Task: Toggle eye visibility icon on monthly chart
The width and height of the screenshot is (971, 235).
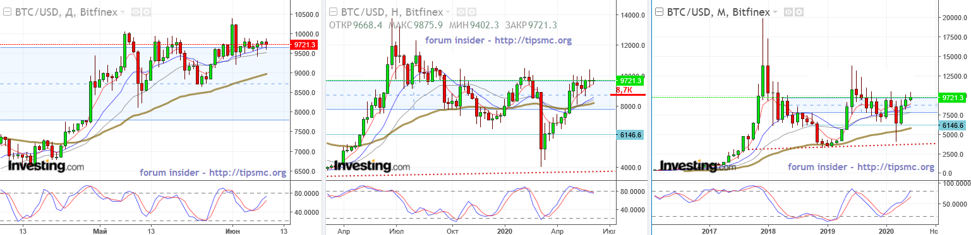Action: click(x=788, y=12)
